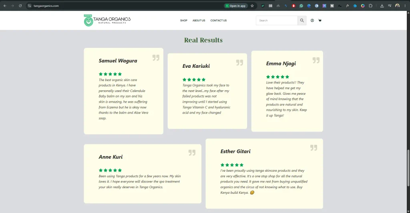Bookmark this page with the star icon
The height and width of the screenshot is (213, 410).
(252, 6)
